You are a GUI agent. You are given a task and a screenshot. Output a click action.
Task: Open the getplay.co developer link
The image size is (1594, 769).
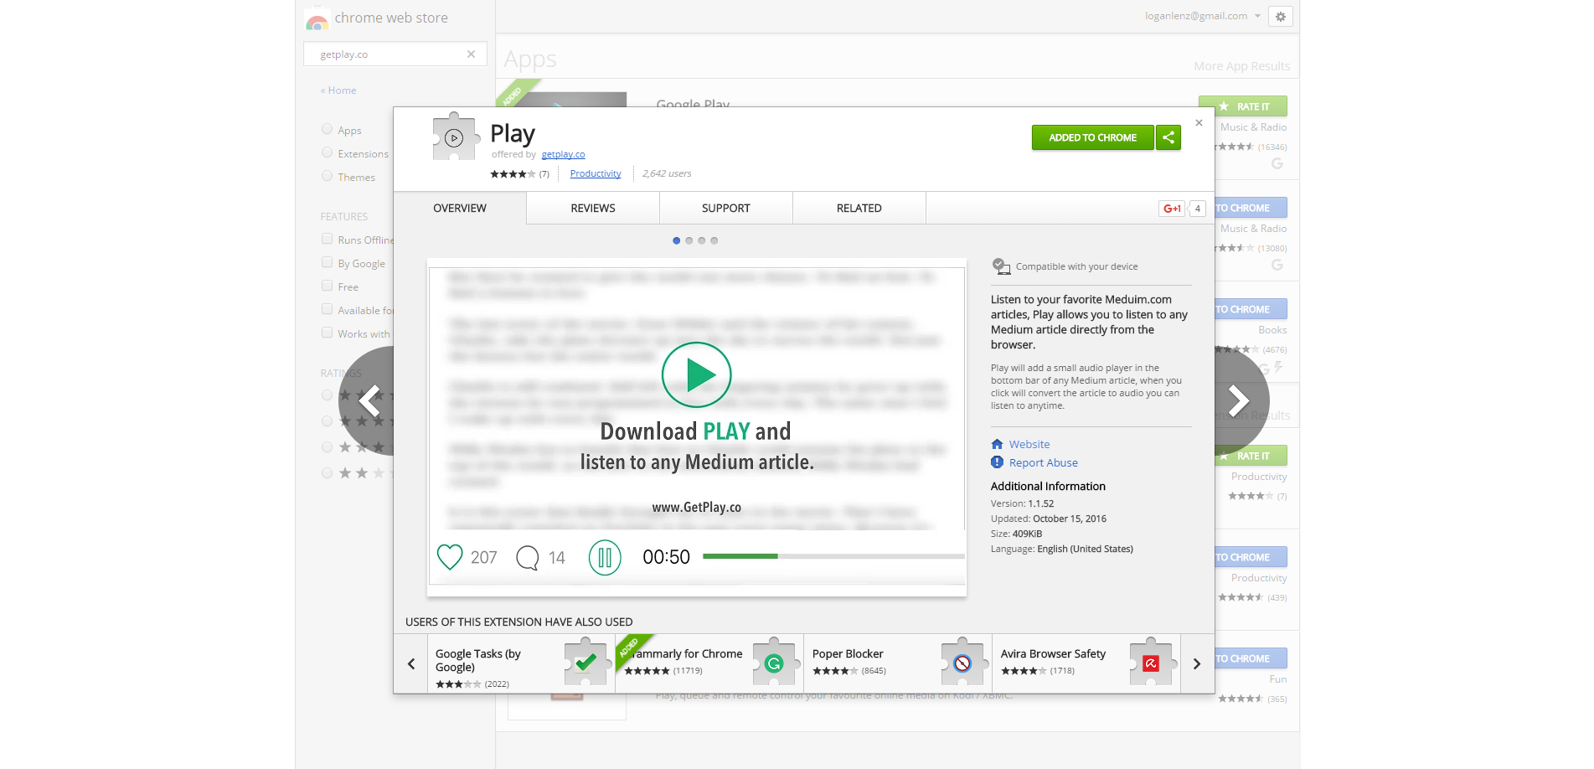pos(563,154)
